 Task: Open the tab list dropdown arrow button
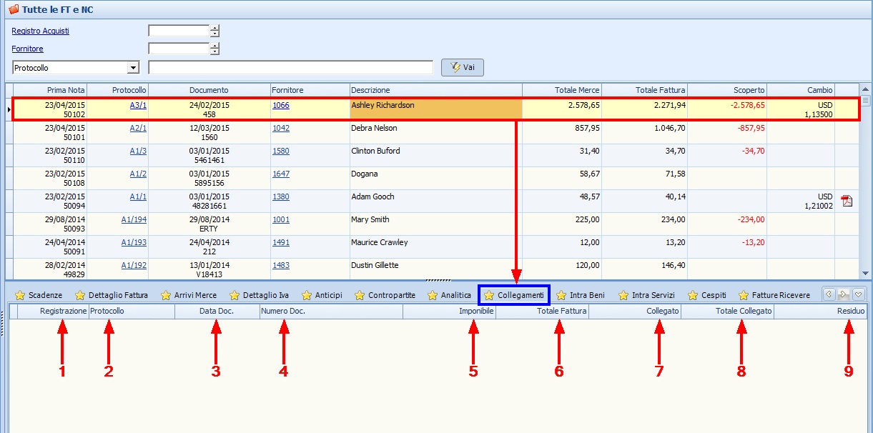click(x=859, y=294)
